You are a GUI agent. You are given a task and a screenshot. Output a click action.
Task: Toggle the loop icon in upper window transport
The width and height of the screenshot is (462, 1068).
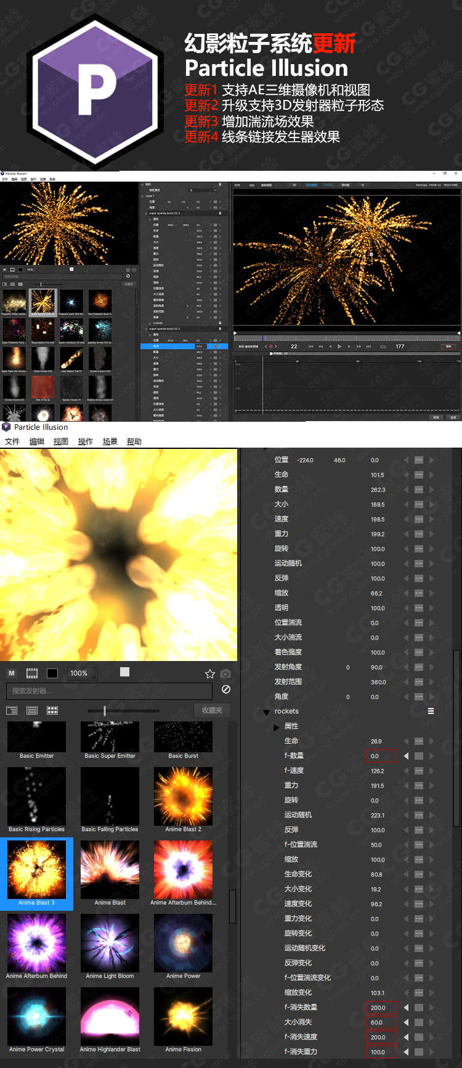pos(383,347)
